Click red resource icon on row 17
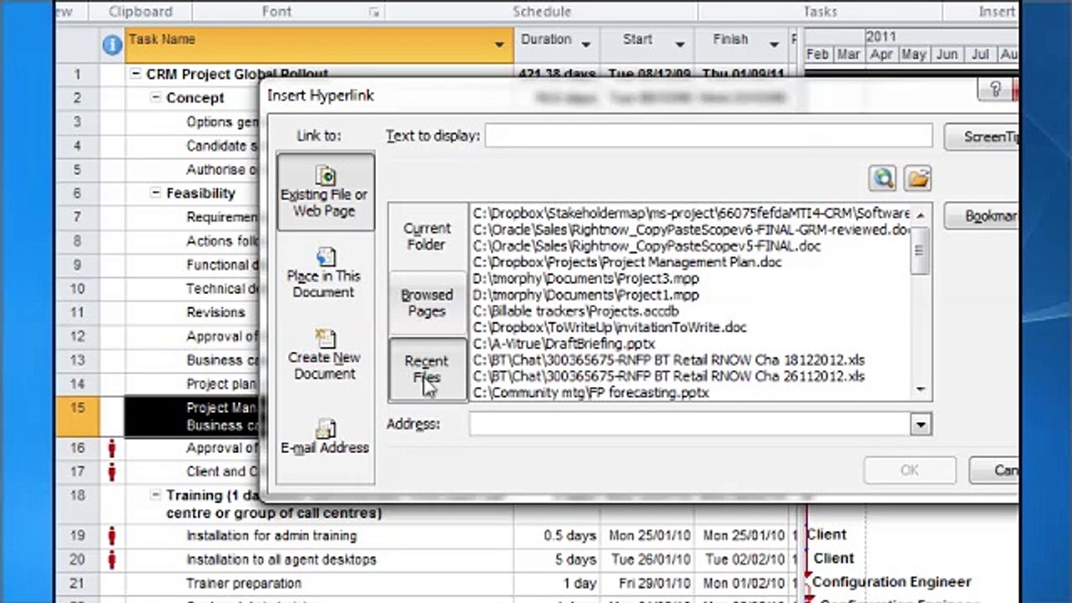Image resolution: width=1072 pixels, height=603 pixels. (112, 472)
